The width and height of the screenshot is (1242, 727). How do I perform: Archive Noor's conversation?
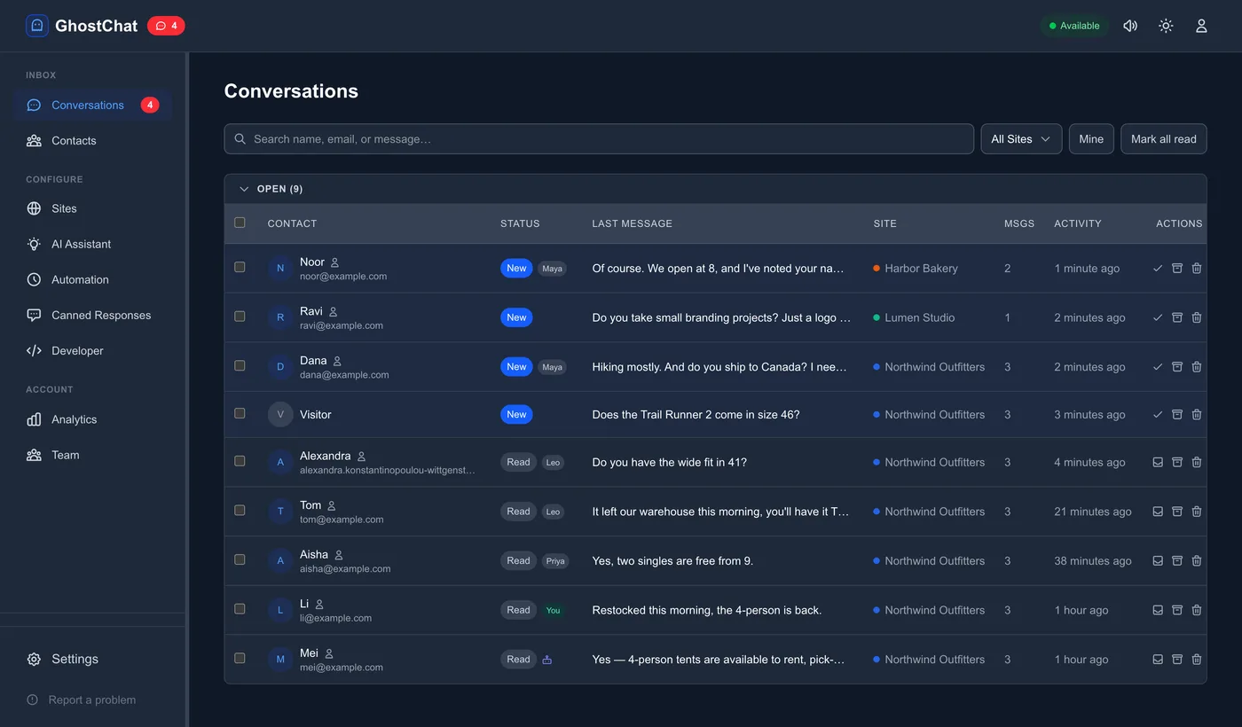(x=1177, y=269)
